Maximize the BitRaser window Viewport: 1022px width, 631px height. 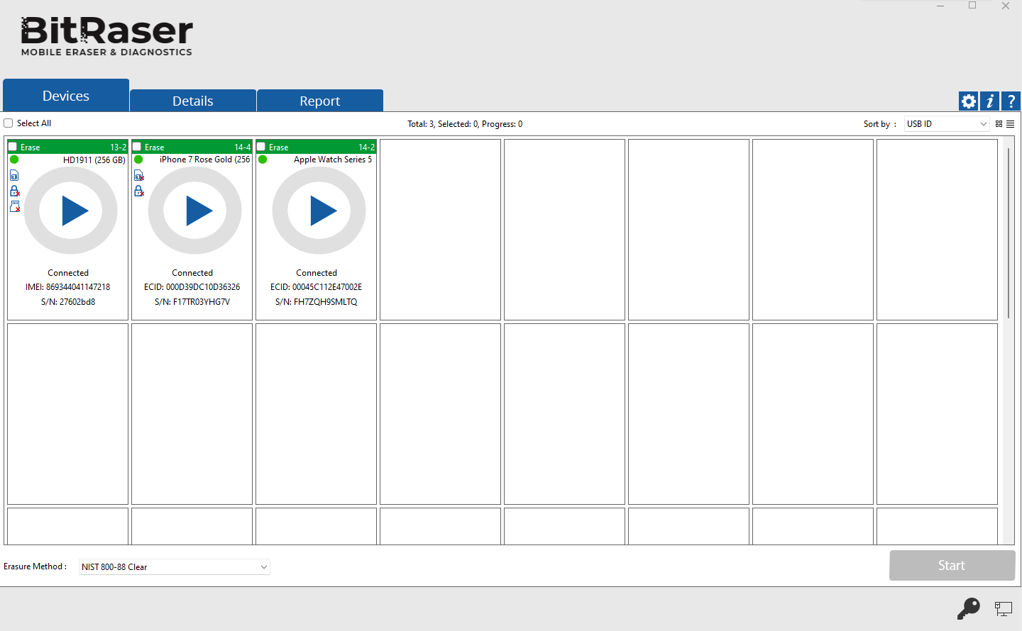coord(972,6)
